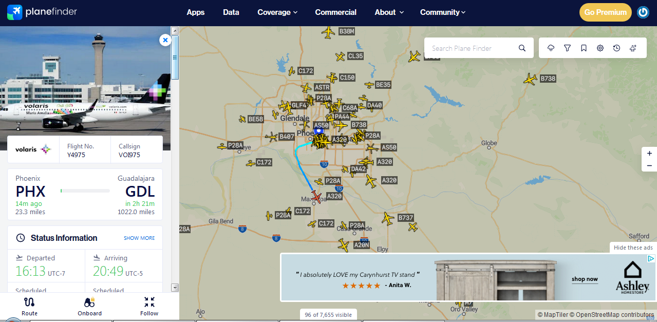Select the BE35 aircraft marker
657x322 pixels.
pyautogui.click(x=369, y=85)
